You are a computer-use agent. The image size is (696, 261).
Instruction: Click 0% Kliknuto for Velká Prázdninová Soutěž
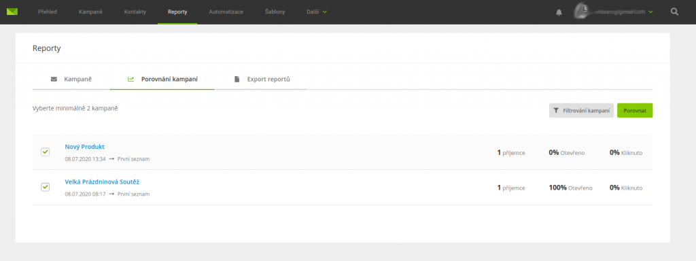pyautogui.click(x=626, y=188)
